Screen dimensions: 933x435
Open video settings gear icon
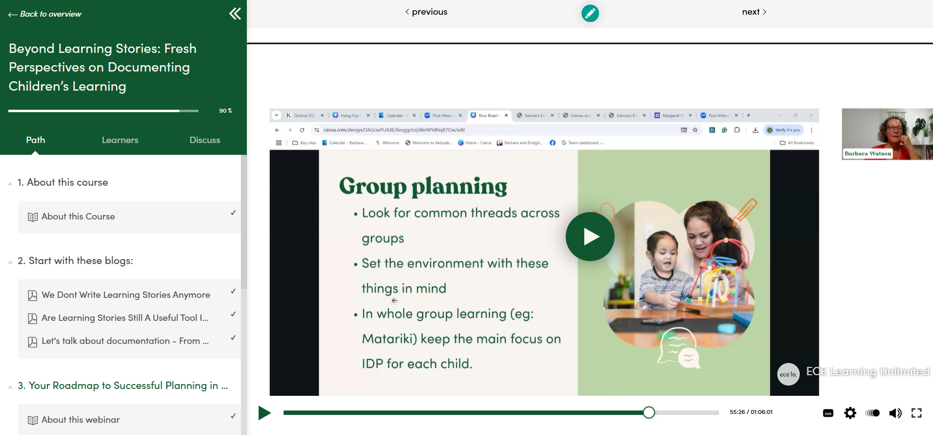click(x=850, y=413)
